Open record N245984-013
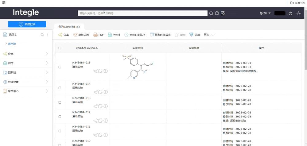The height and width of the screenshot is (146, 307). pyautogui.click(x=81, y=98)
